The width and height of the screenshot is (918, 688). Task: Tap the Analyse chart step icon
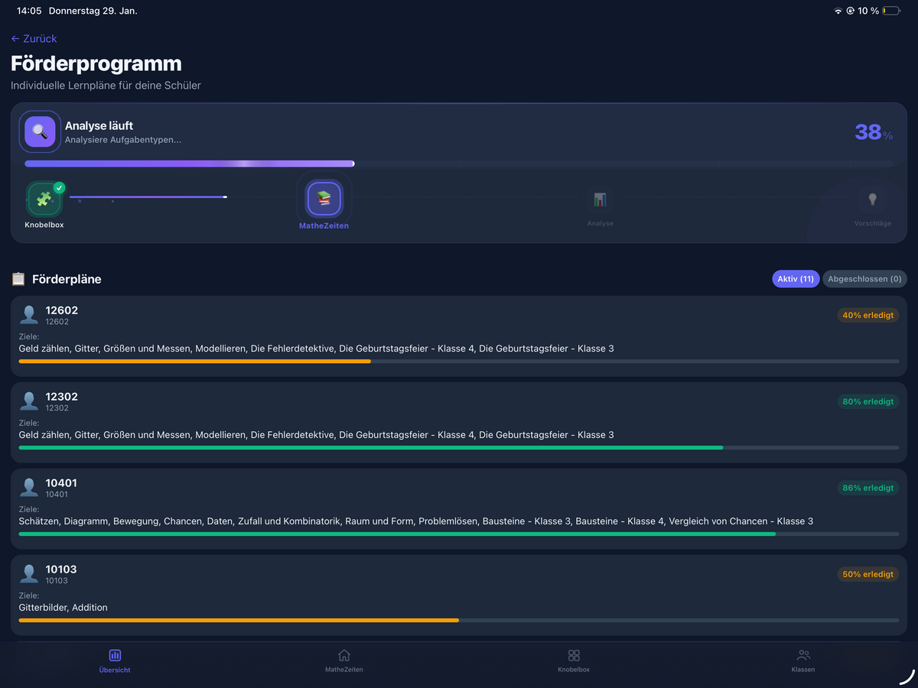click(x=600, y=200)
